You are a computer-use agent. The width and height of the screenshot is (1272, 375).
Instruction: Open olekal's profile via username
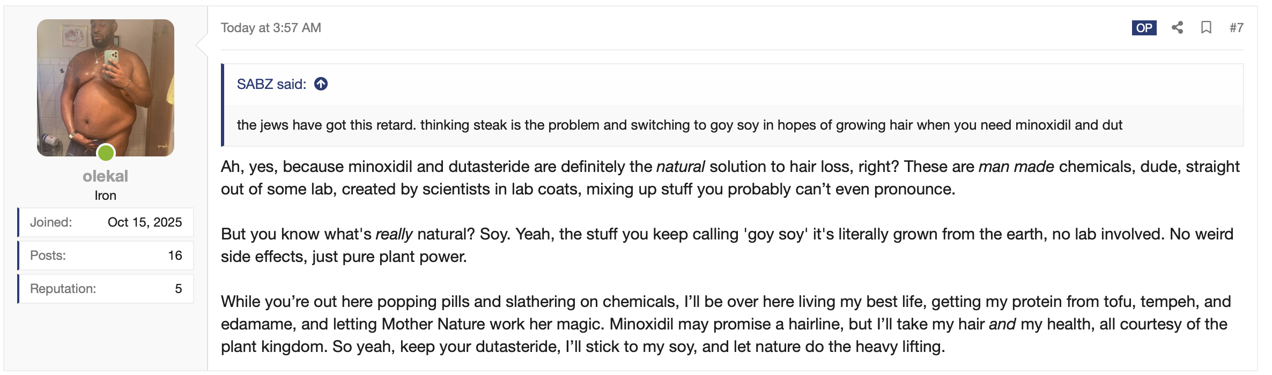click(x=105, y=176)
